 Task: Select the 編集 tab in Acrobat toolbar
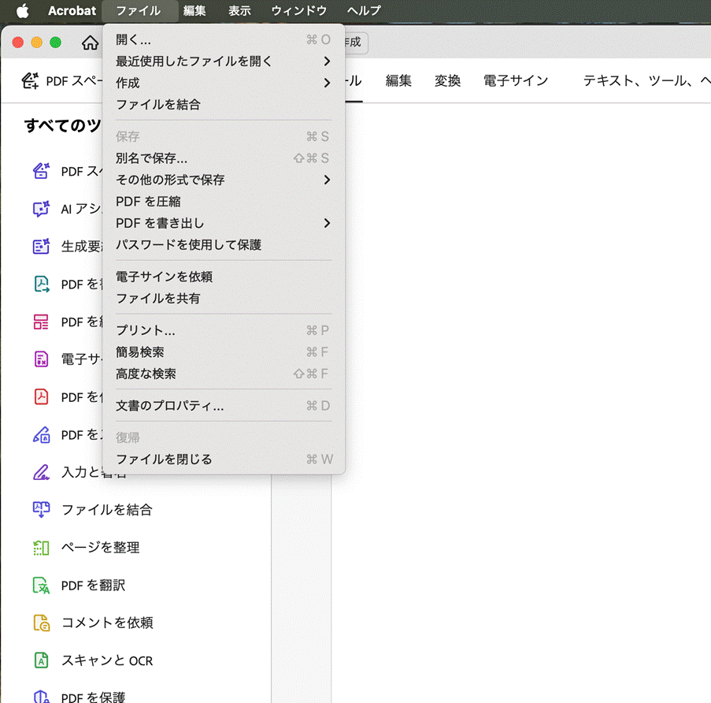pos(398,81)
